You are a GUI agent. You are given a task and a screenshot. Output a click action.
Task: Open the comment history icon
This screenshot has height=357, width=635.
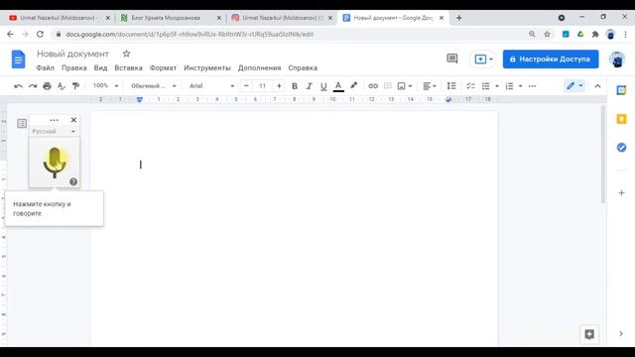(x=452, y=59)
